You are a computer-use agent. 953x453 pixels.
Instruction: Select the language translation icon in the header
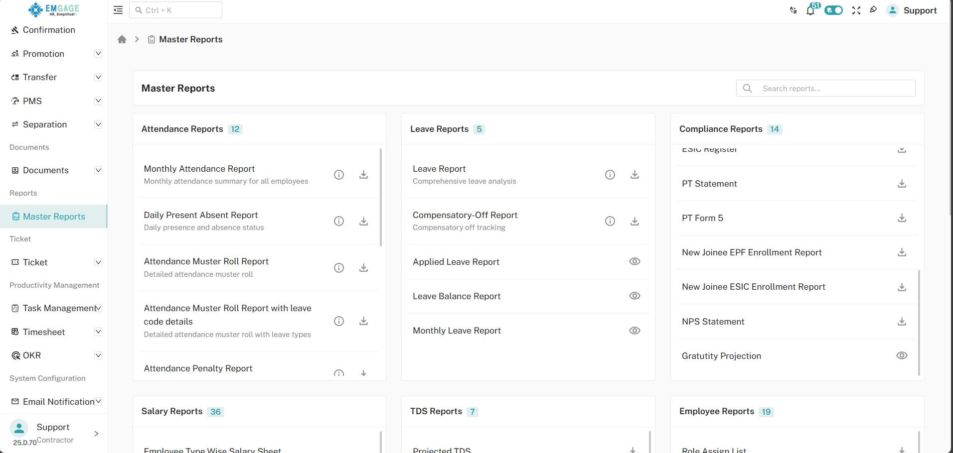(793, 10)
